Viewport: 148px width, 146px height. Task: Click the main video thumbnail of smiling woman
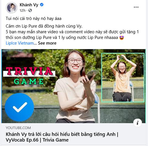click(73, 86)
